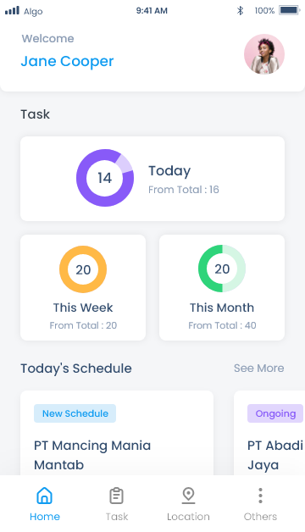Switch to the Task tab label
The width and height of the screenshot is (305, 532).
pos(117,517)
